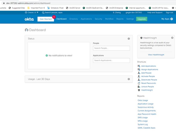Click the Sign out link

170,13
